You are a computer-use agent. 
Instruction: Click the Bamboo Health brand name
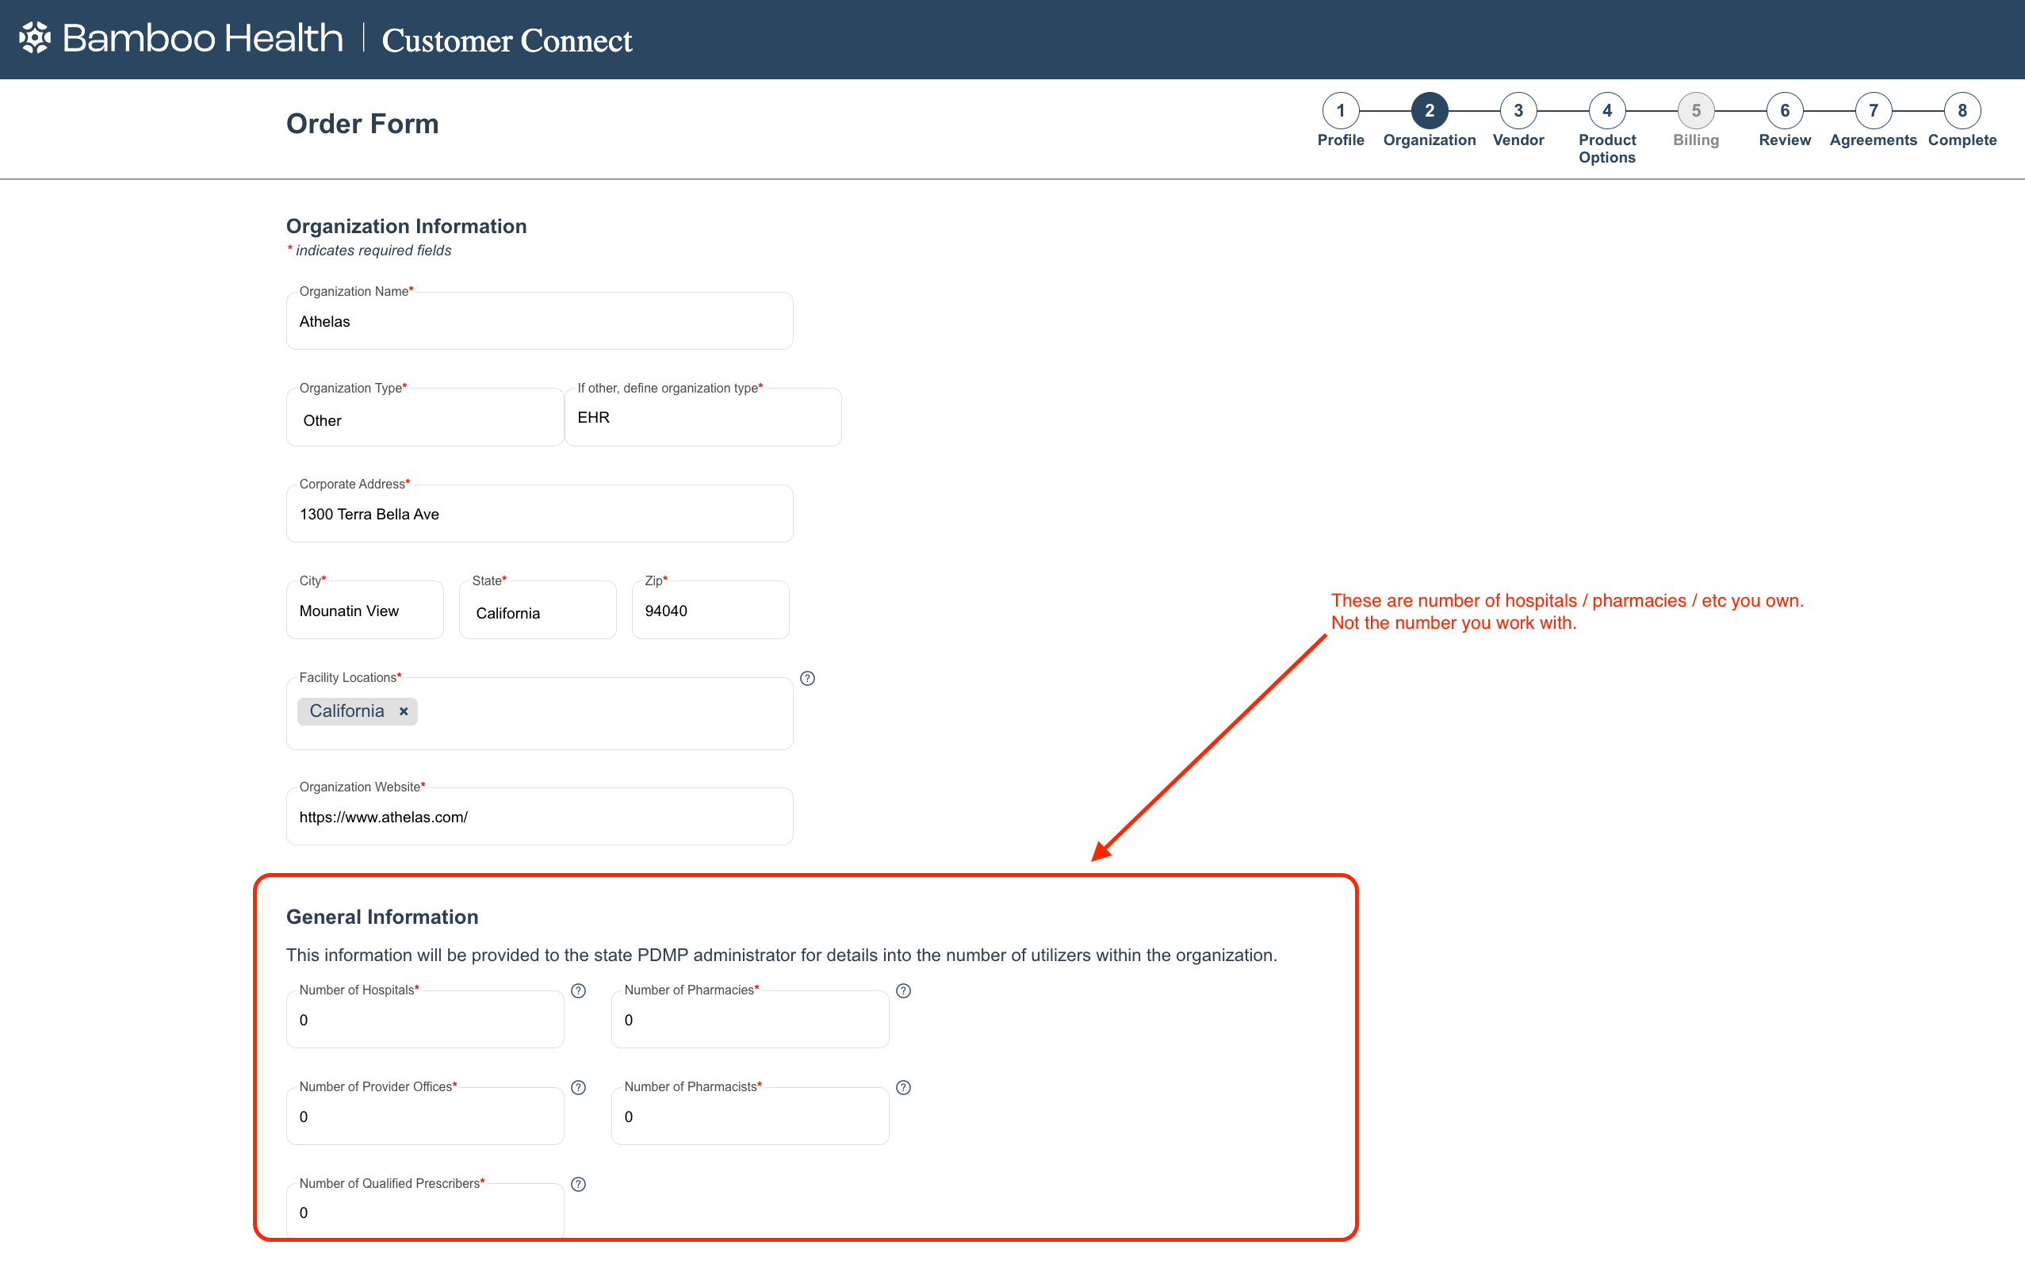pyautogui.click(x=202, y=37)
